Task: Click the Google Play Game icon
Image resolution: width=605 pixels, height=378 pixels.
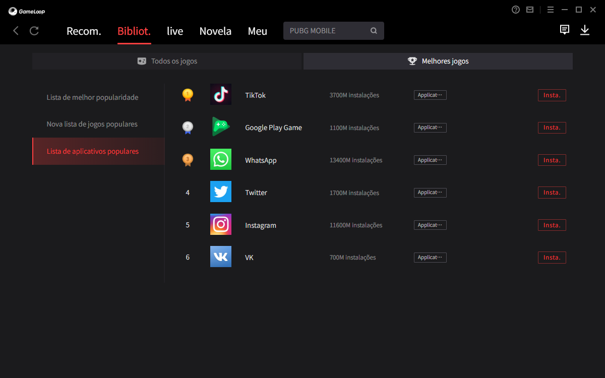Action: 221,127
